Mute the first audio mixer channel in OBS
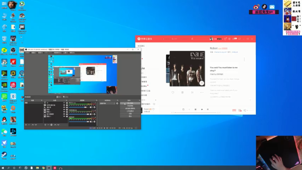The height and width of the screenshot is (170, 302). tap(91, 107)
